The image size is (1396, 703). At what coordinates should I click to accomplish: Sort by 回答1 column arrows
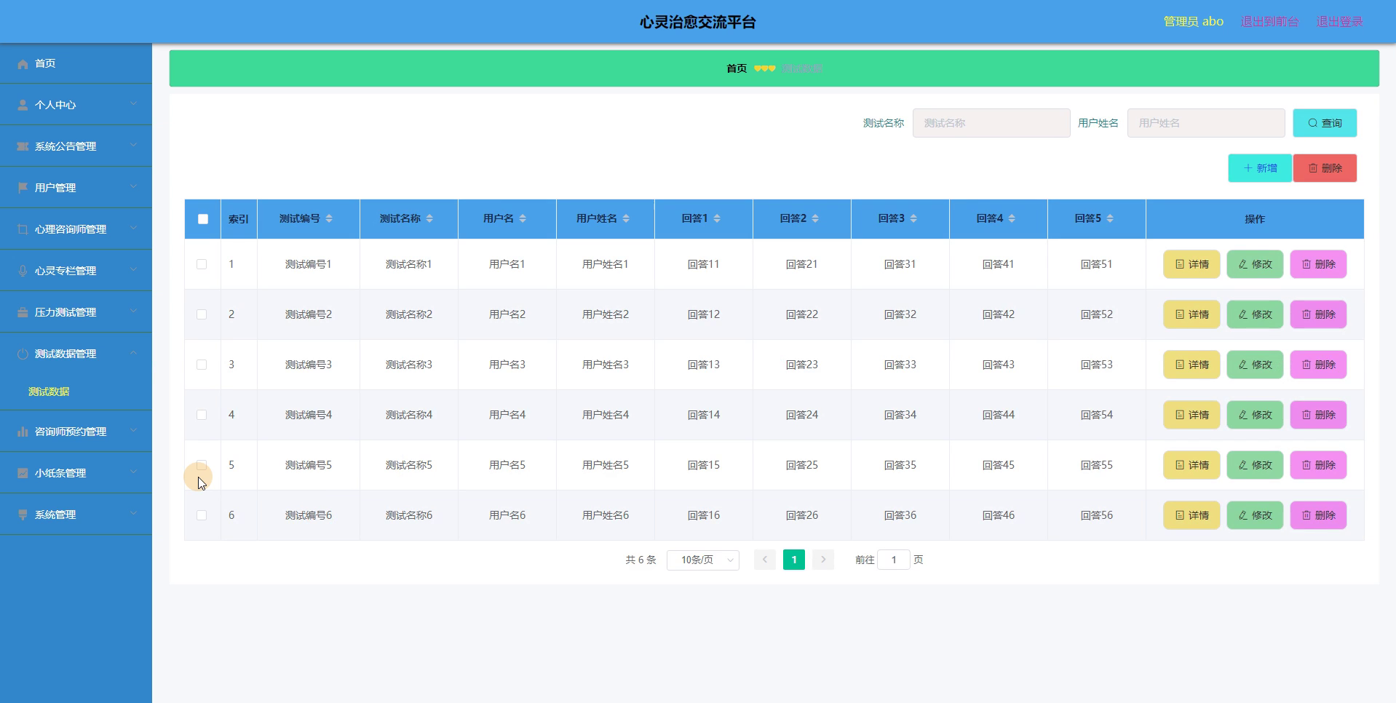(717, 219)
